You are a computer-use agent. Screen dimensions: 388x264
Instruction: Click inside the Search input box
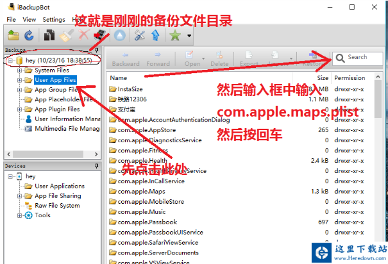pos(358,58)
